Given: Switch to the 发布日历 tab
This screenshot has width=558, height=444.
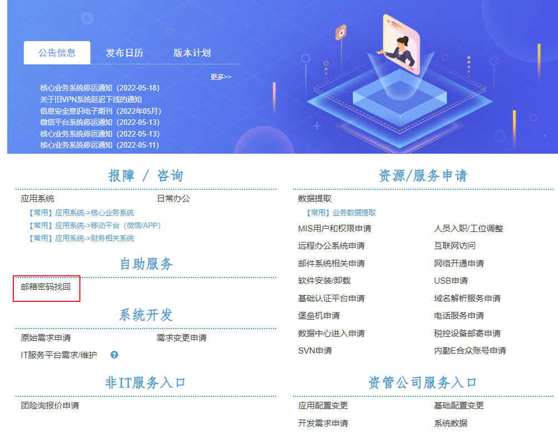Looking at the screenshot, I should [124, 53].
